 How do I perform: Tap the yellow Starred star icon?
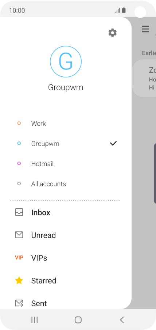coord(19,280)
